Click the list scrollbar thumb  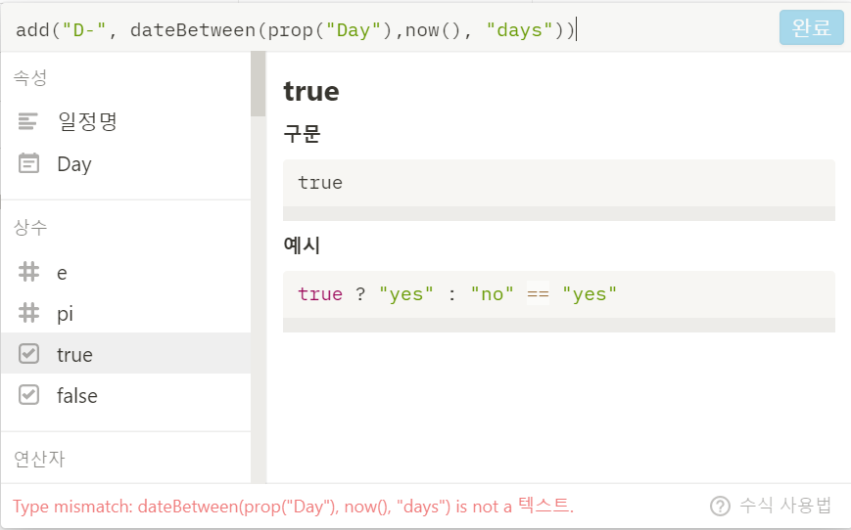tap(258, 84)
